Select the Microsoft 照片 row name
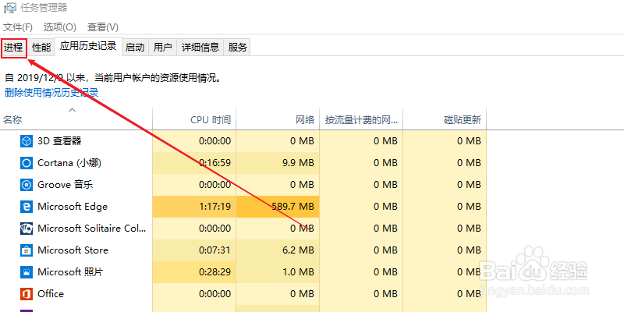624x312 pixels. (x=70, y=272)
